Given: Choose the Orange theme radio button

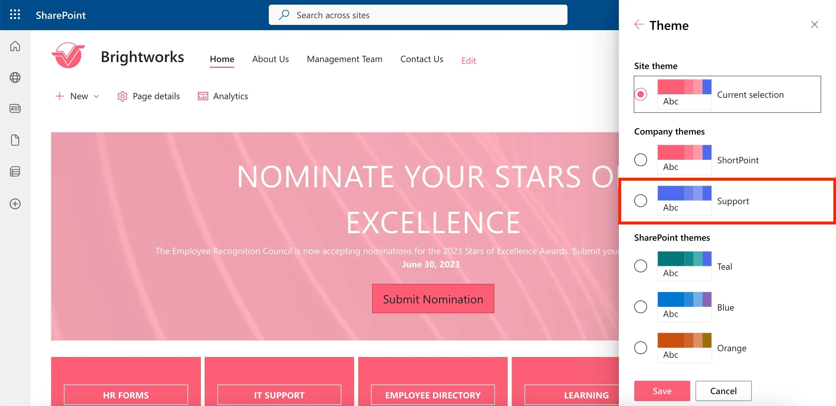Looking at the screenshot, I should (641, 348).
